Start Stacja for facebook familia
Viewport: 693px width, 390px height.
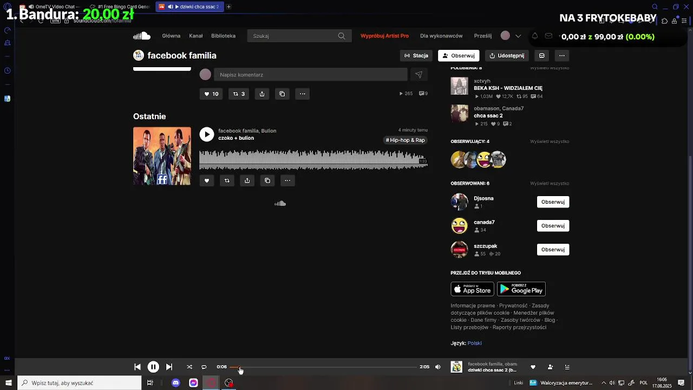coord(416,55)
